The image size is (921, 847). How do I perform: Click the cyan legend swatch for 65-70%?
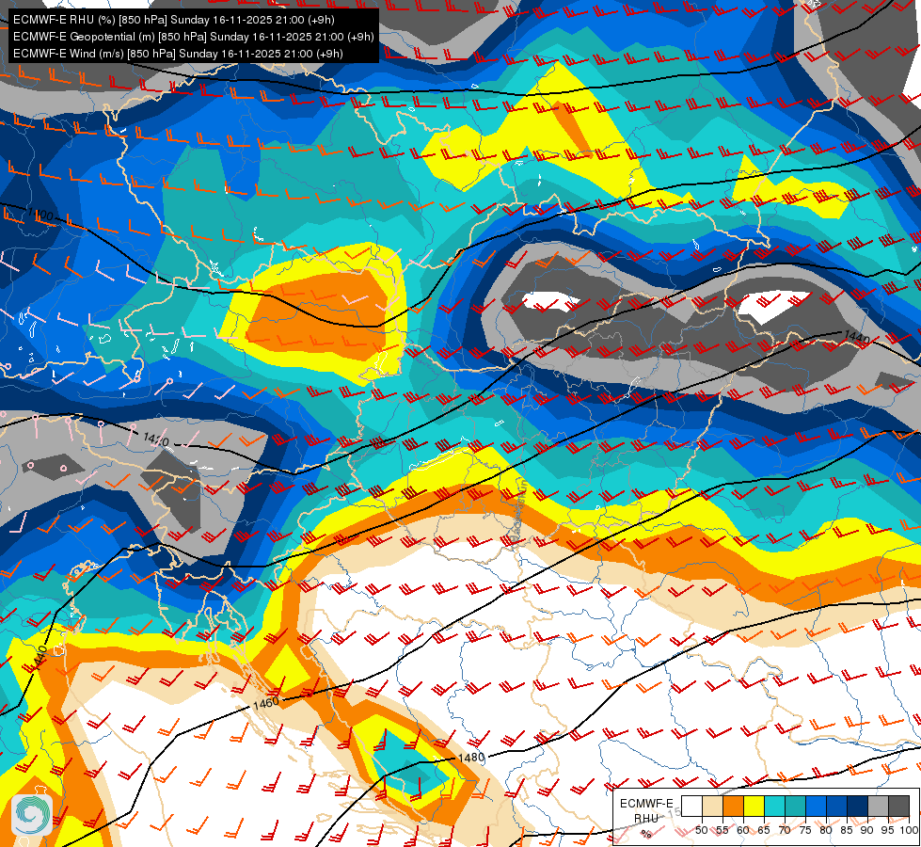pyautogui.click(x=774, y=806)
